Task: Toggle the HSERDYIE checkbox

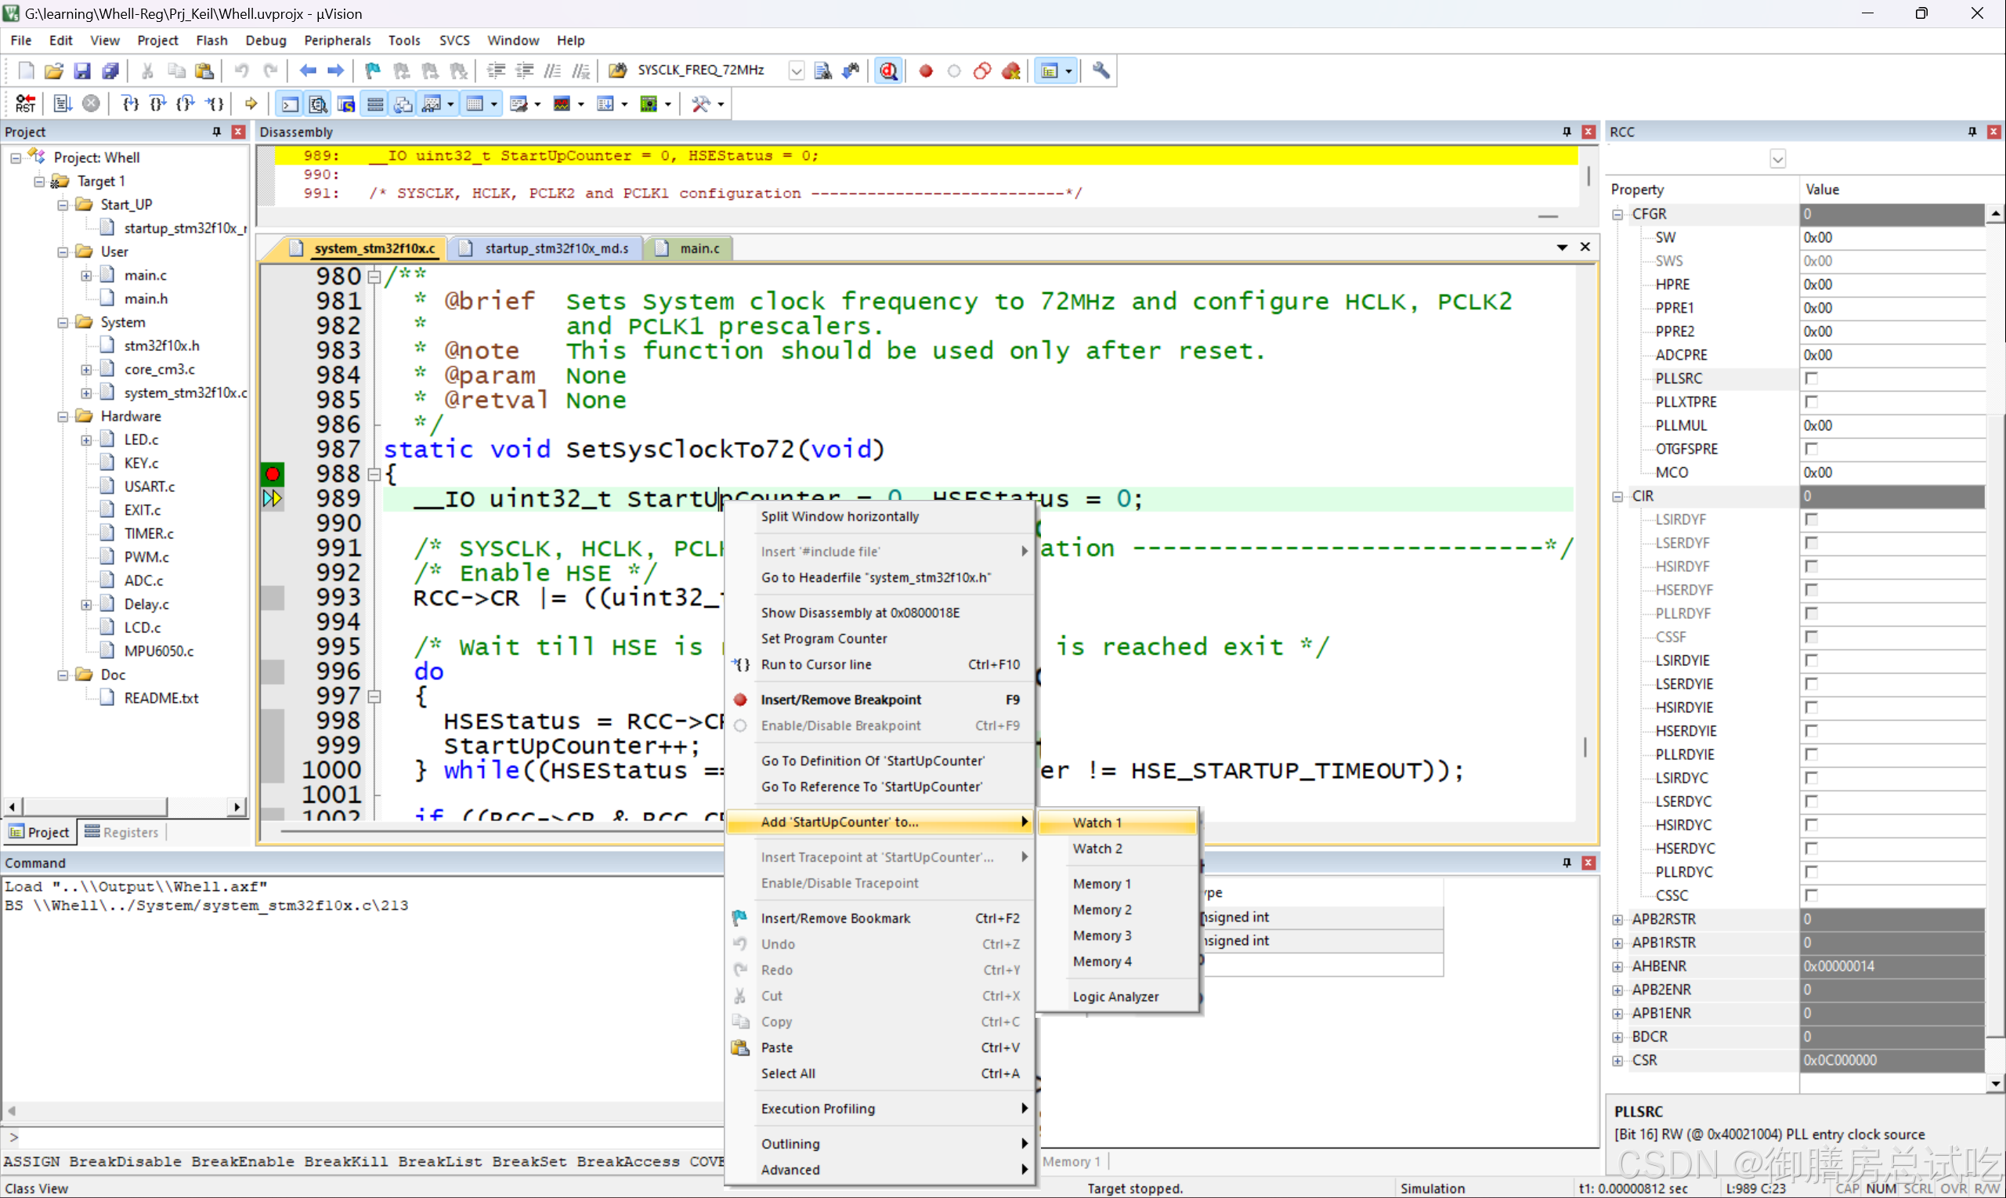Action: (x=1812, y=729)
